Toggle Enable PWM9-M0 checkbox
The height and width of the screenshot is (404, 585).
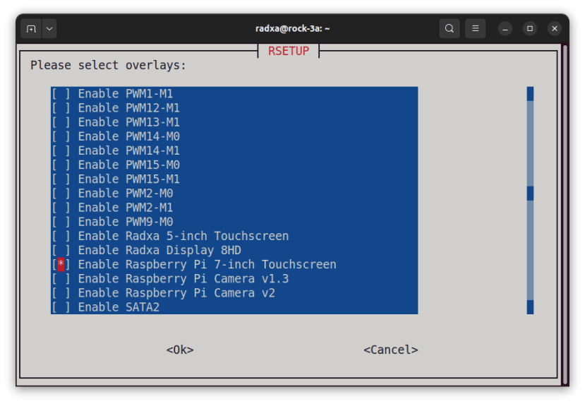coord(61,221)
